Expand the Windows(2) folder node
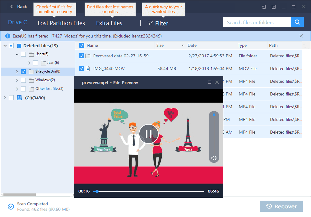Viewport: 311px width, 217px height. 17,80
